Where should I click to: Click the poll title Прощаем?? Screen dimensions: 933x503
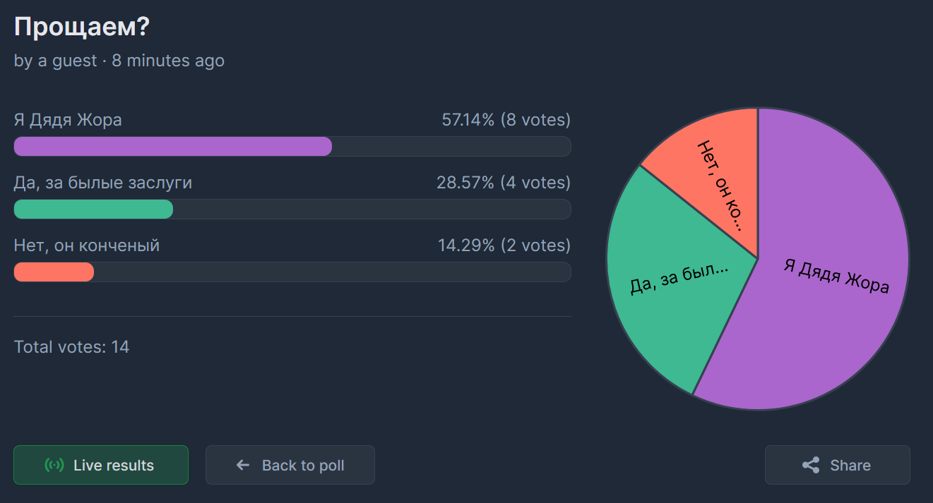click(82, 28)
